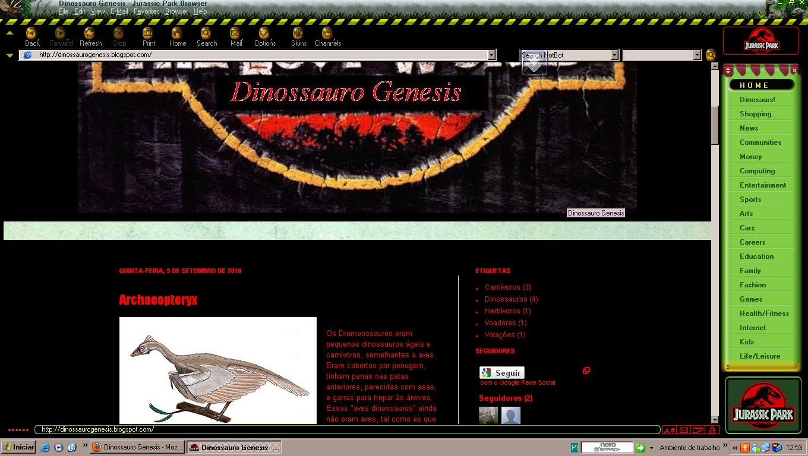Open the Search toolbar icon
808x456 pixels.
[x=206, y=36]
